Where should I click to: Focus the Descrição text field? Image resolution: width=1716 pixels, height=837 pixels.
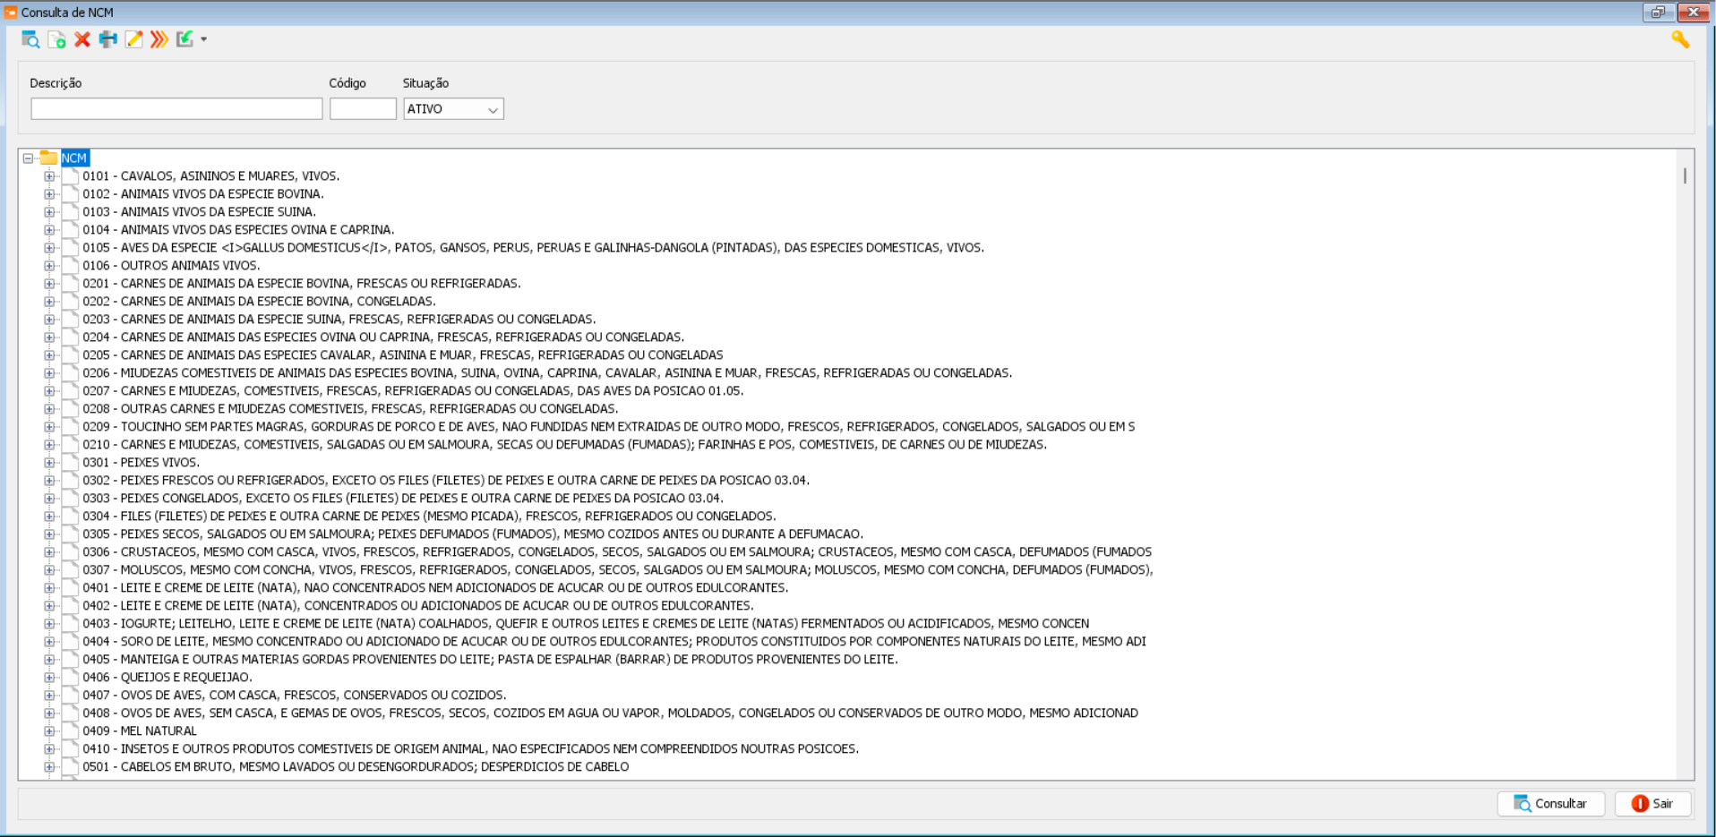pos(176,109)
